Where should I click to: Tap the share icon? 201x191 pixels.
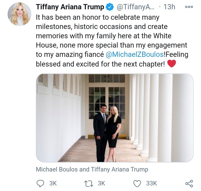(x=189, y=183)
